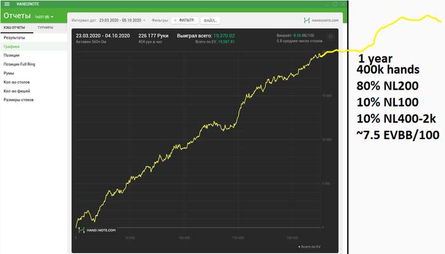Open the Размеры стеков report
This screenshot has width=445, height=254.
(x=19, y=100)
